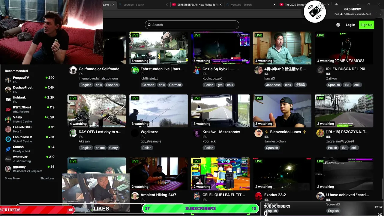Image resolution: width=384 pixels, height=216 pixels.
Task: Select English tag under Cellfmade stream
Action: 86,85
